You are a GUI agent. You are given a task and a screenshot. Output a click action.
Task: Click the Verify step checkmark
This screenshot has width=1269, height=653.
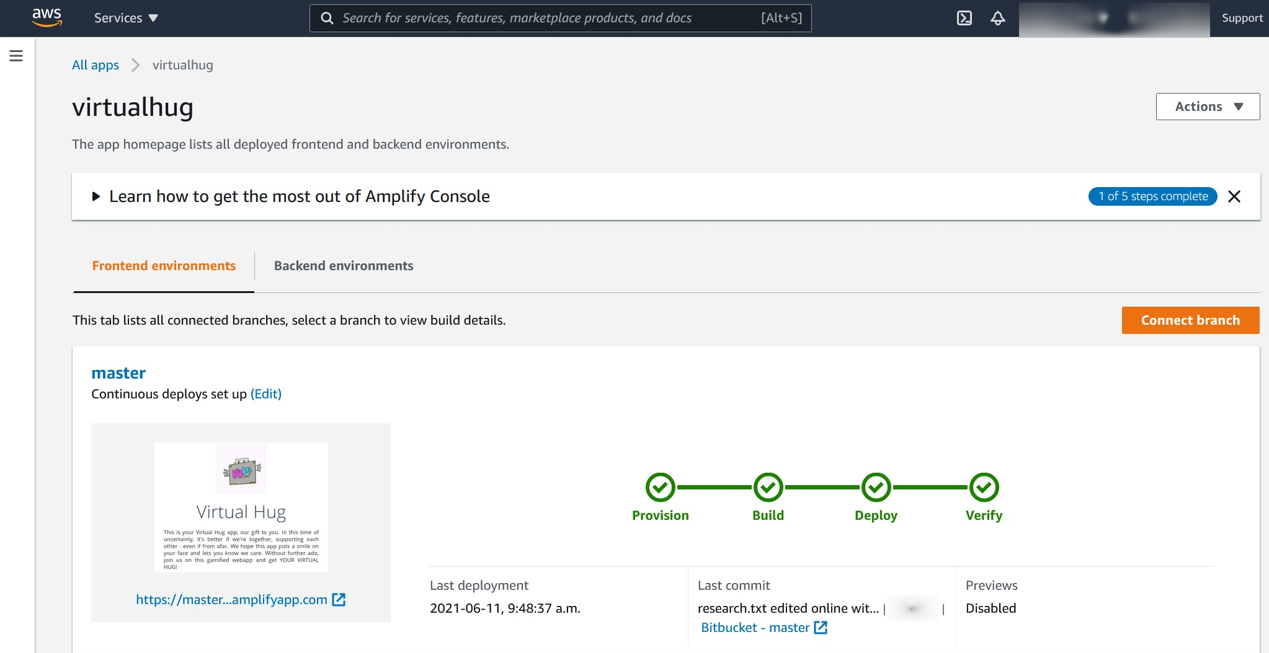984,488
